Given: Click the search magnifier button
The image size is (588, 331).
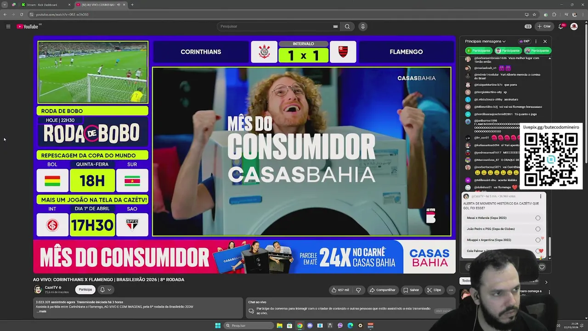Looking at the screenshot, I should [347, 26].
